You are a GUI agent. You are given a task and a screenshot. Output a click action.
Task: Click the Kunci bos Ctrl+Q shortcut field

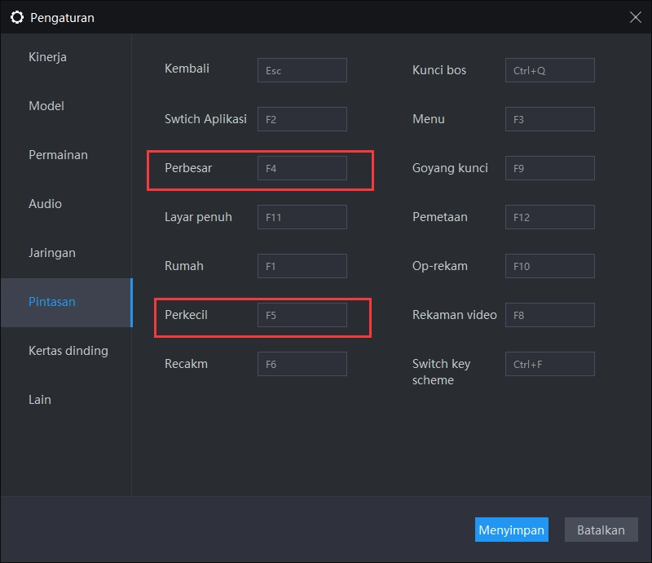tap(549, 70)
